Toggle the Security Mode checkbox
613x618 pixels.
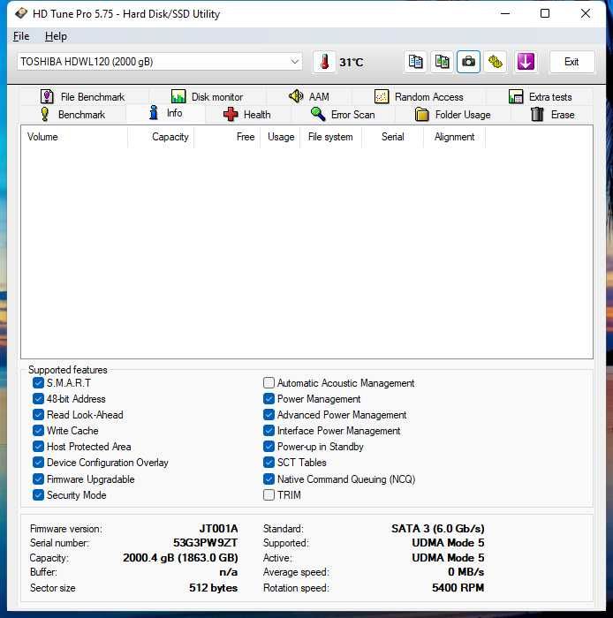point(38,495)
